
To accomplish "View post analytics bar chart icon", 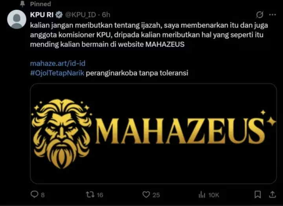I will [202, 195].
